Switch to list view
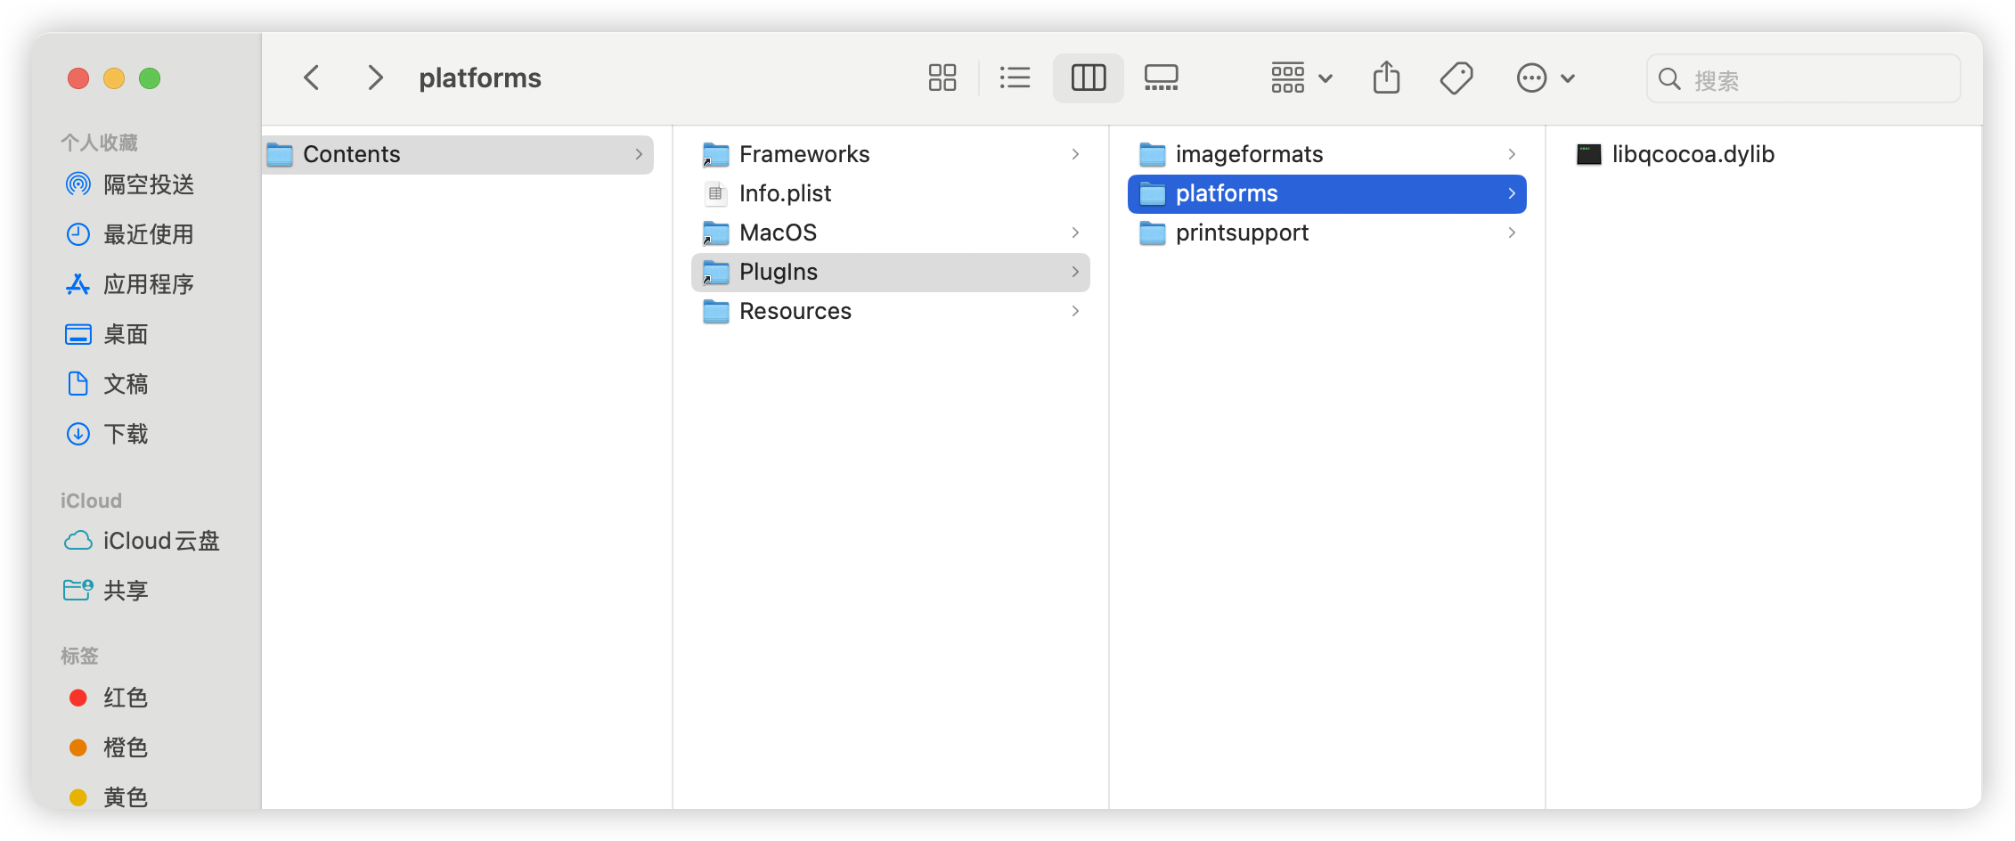 click(1015, 78)
